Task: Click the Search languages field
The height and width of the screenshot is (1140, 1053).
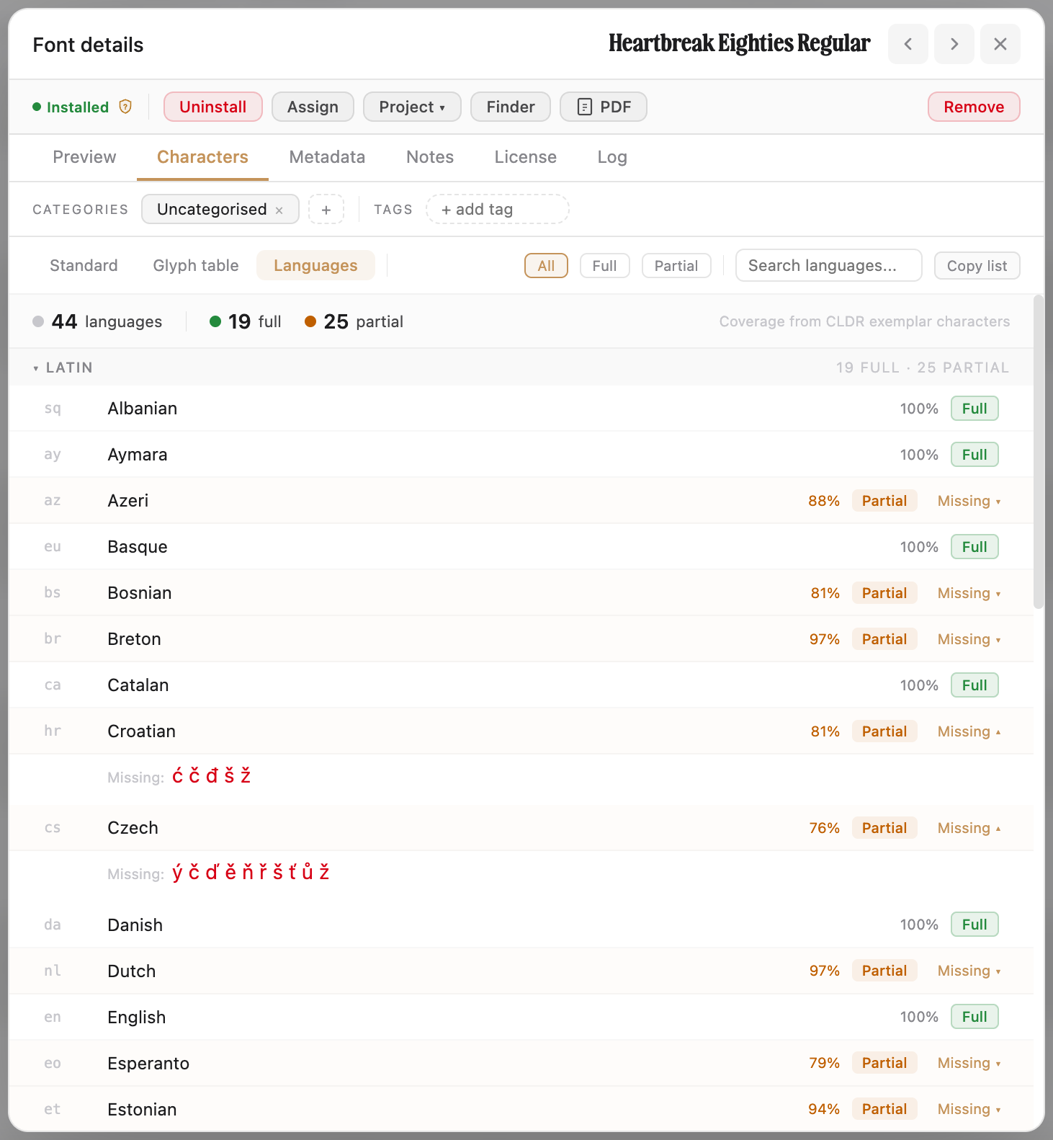Action: tap(828, 265)
